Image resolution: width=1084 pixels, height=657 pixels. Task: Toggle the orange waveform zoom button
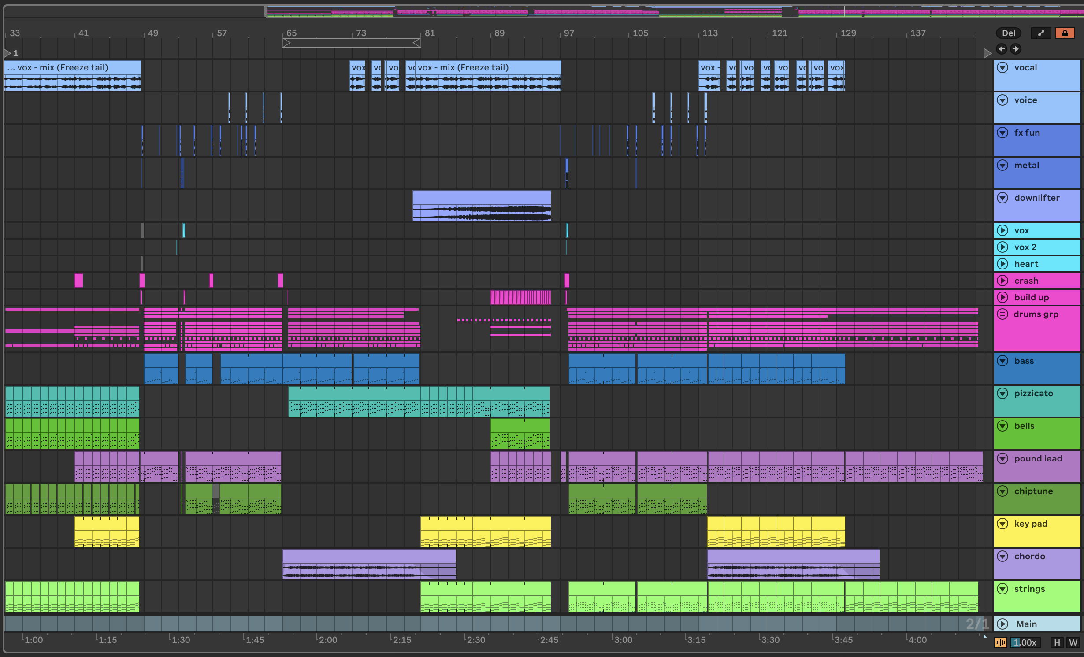pos(1000,642)
